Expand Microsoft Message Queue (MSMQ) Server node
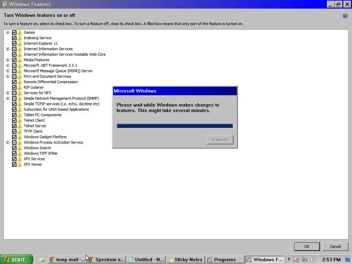The height and width of the screenshot is (264, 352). [8, 71]
